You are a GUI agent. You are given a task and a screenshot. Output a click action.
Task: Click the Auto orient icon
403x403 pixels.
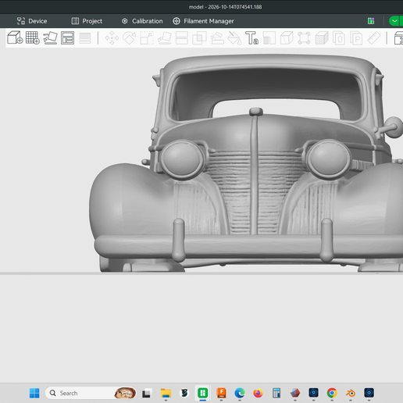pyautogui.click(x=50, y=37)
